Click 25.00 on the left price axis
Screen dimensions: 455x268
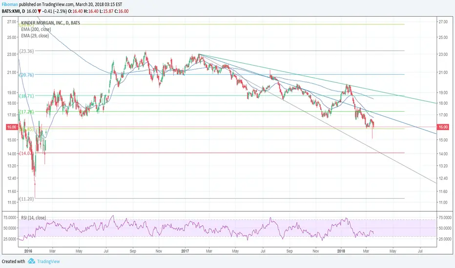click(12, 37)
